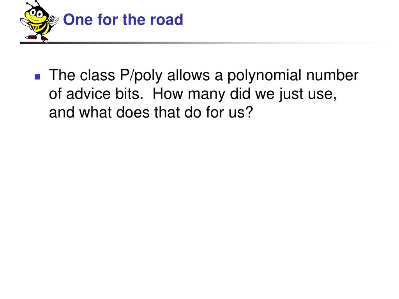Click the phrase 'and what does'
This screenshot has width=399, height=299.
tap(99, 112)
